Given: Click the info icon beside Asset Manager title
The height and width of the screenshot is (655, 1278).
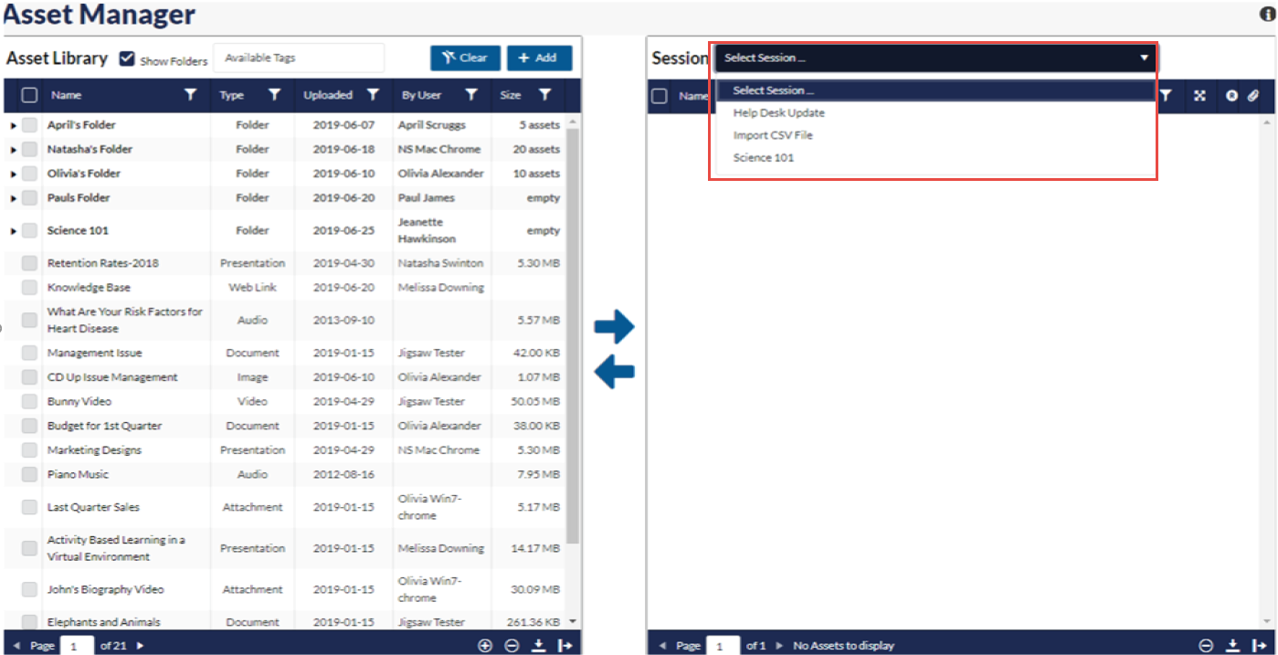Looking at the screenshot, I should coord(1267,15).
